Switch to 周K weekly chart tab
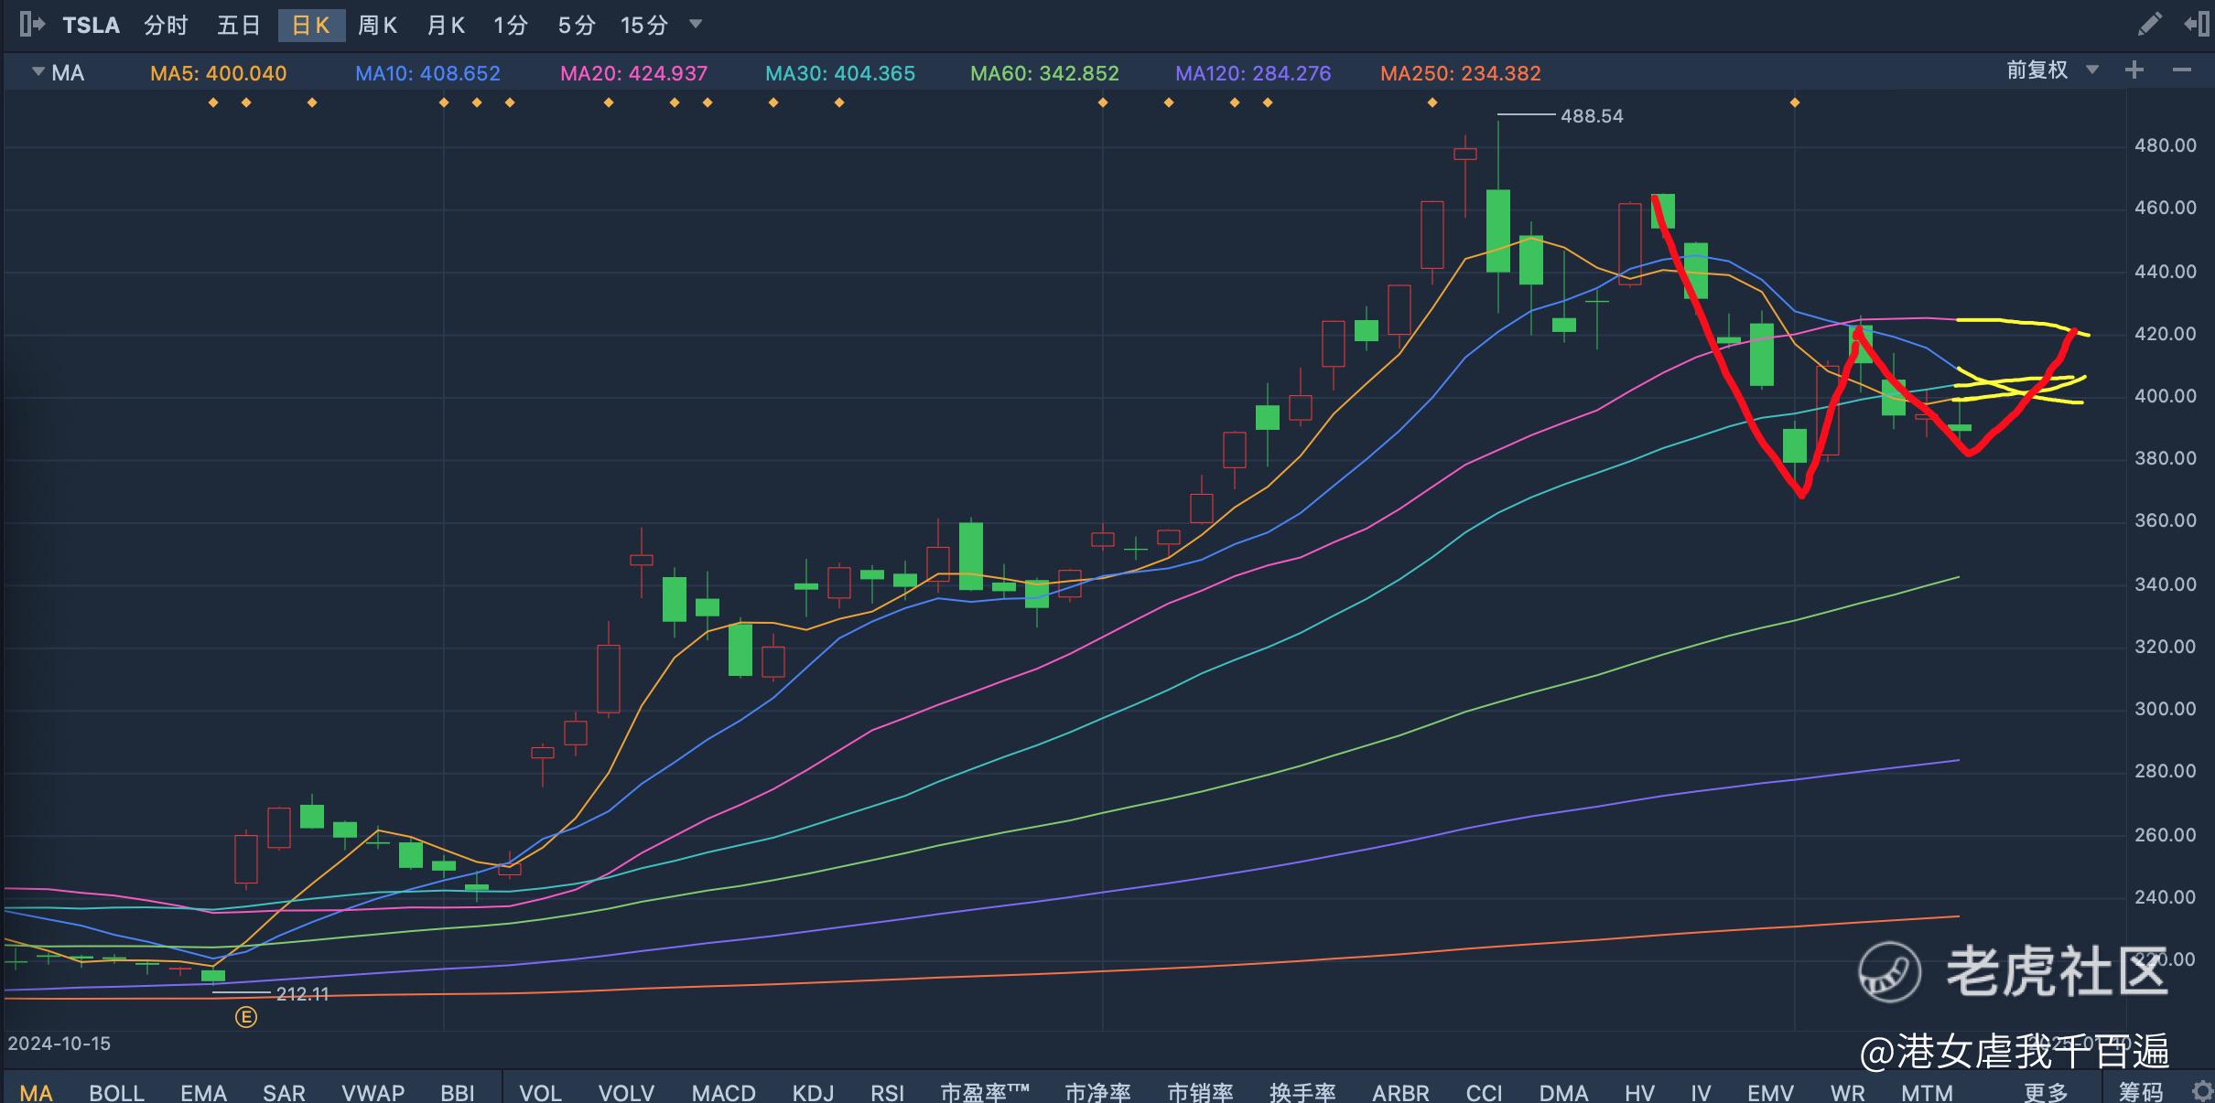The width and height of the screenshot is (2215, 1103). [377, 25]
